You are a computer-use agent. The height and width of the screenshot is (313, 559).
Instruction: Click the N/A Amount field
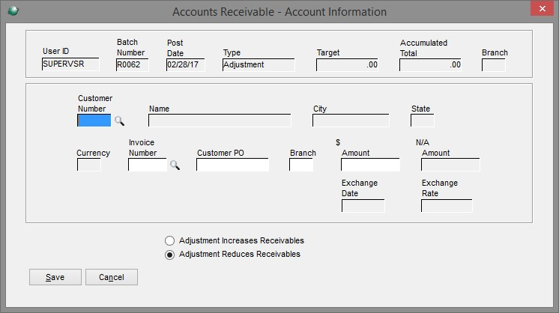[x=450, y=165]
